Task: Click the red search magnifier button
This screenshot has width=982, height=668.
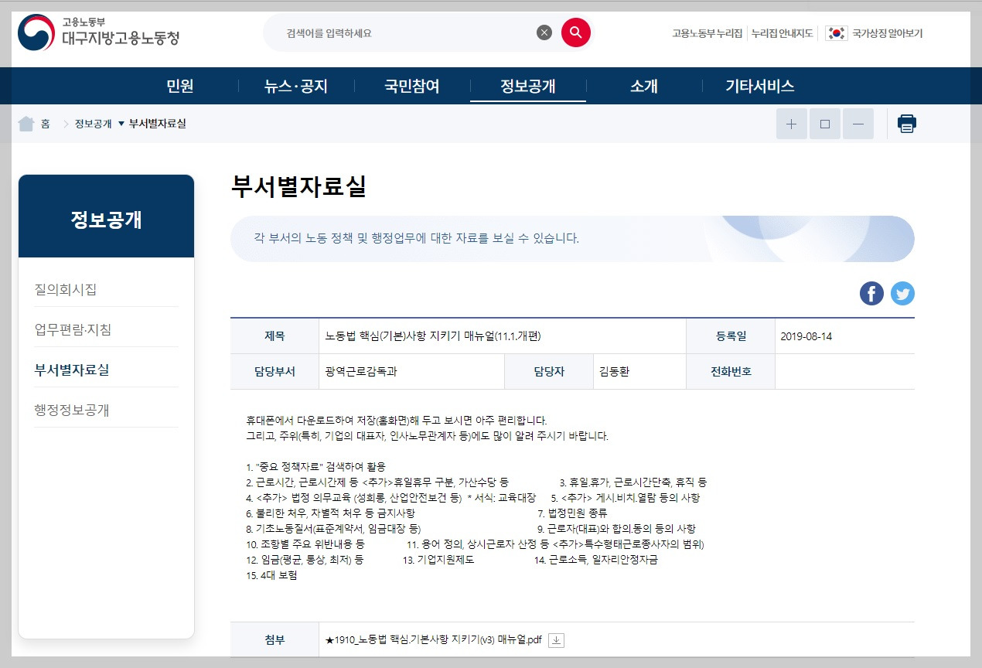Action: click(576, 32)
